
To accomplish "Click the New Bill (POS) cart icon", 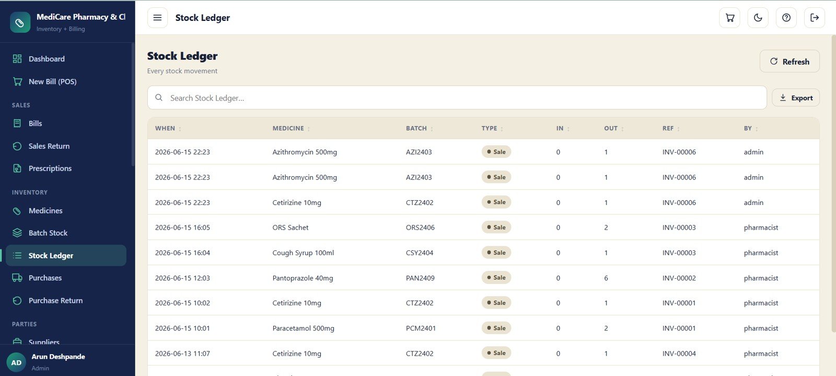I will 17,82.
